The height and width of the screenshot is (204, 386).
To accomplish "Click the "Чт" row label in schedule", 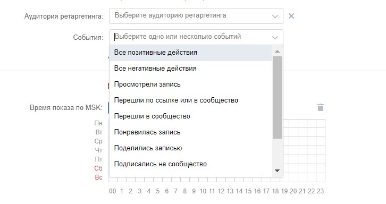I will pyautogui.click(x=98, y=150).
